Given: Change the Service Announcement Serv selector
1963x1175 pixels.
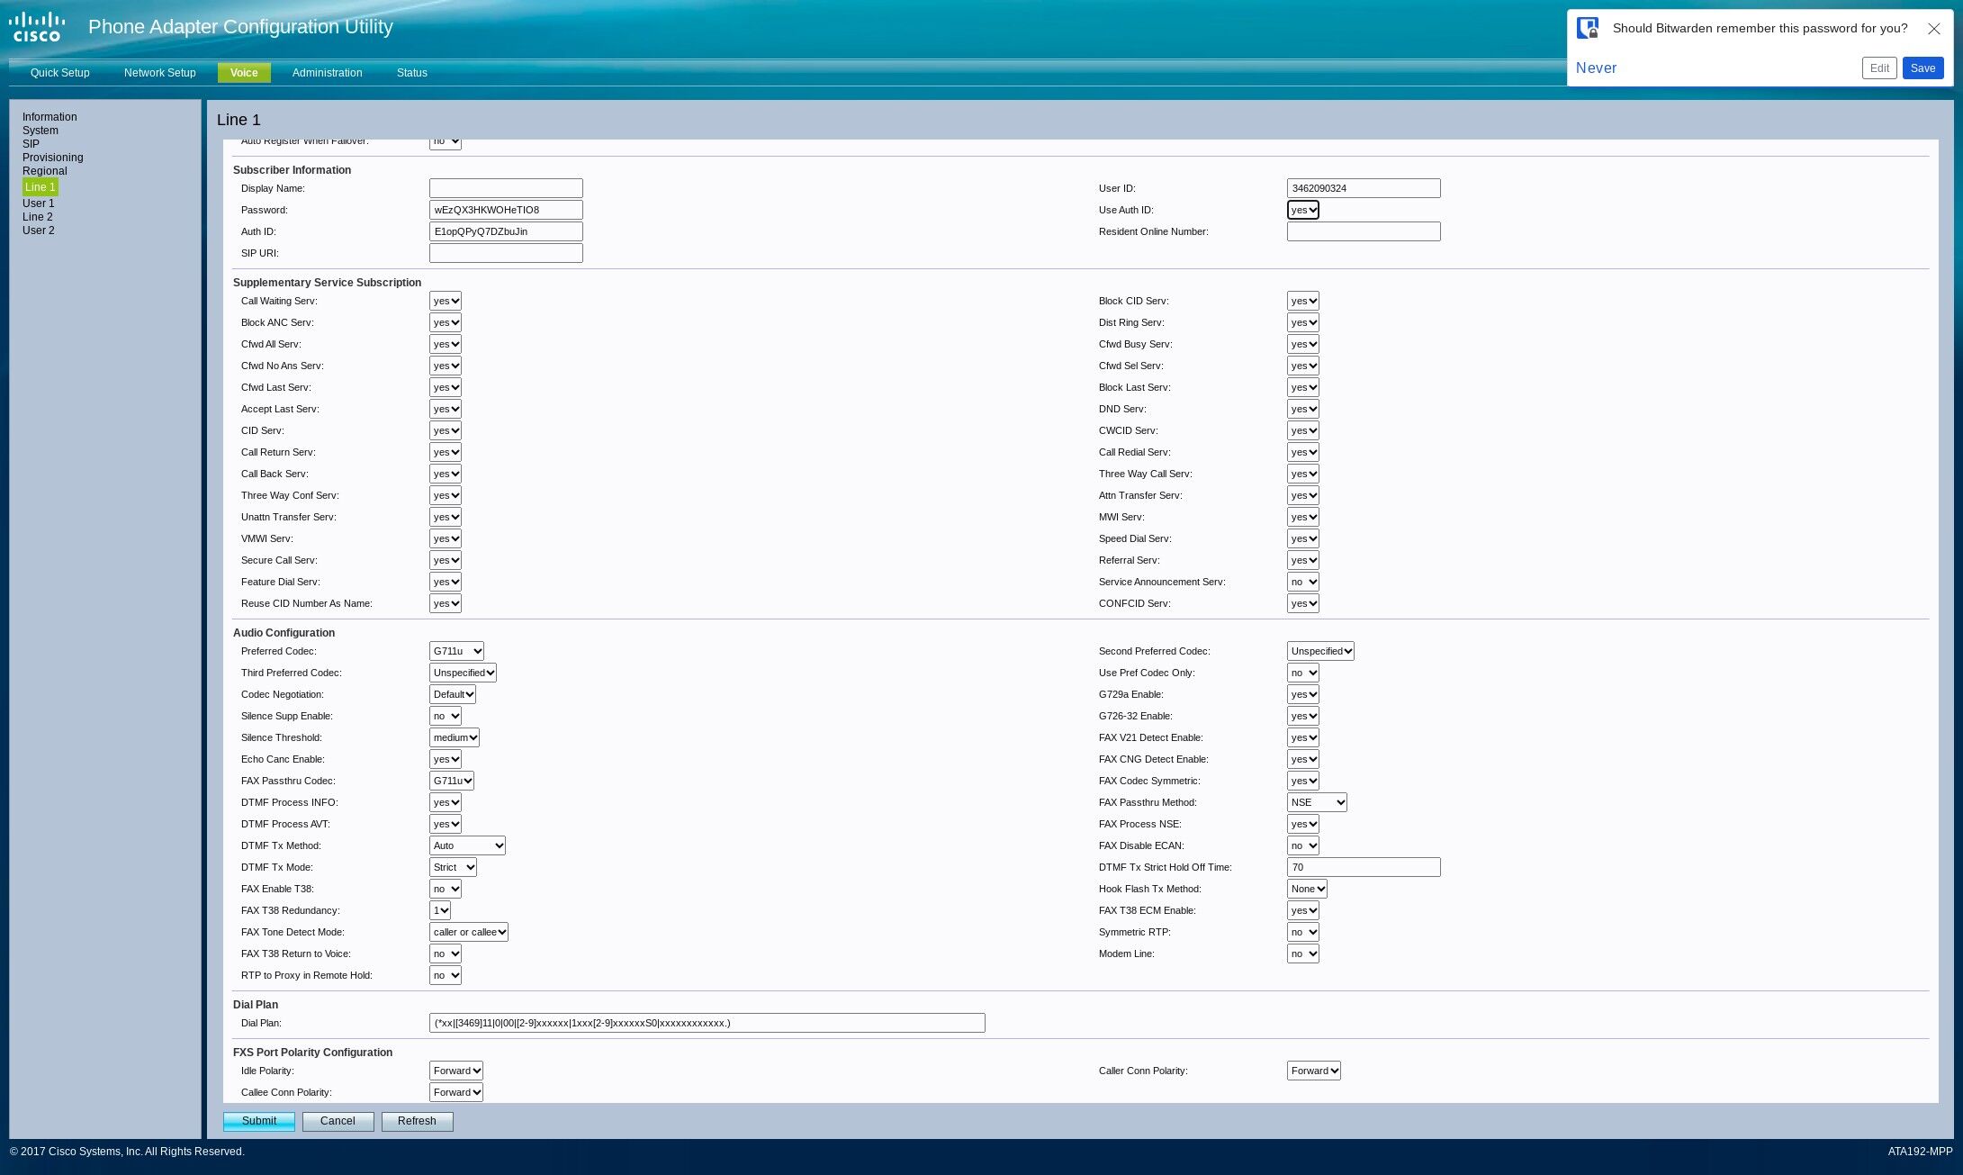Looking at the screenshot, I should point(1302,582).
